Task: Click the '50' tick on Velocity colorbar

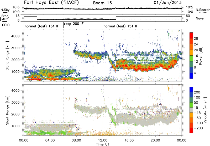Action: click(x=196, y=103)
